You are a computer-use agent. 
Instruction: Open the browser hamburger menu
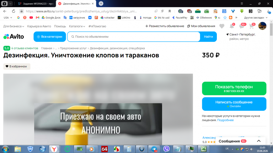point(242,4)
